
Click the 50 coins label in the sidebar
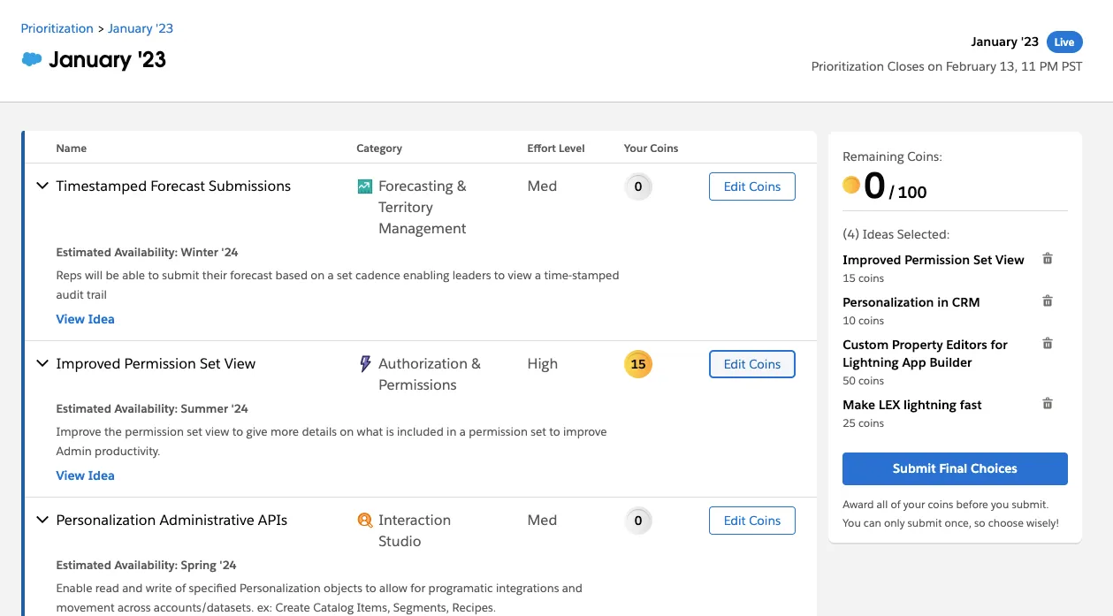coord(864,381)
